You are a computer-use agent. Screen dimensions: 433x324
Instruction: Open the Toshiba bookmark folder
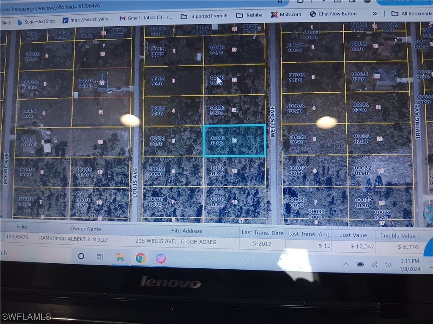pyautogui.click(x=249, y=15)
